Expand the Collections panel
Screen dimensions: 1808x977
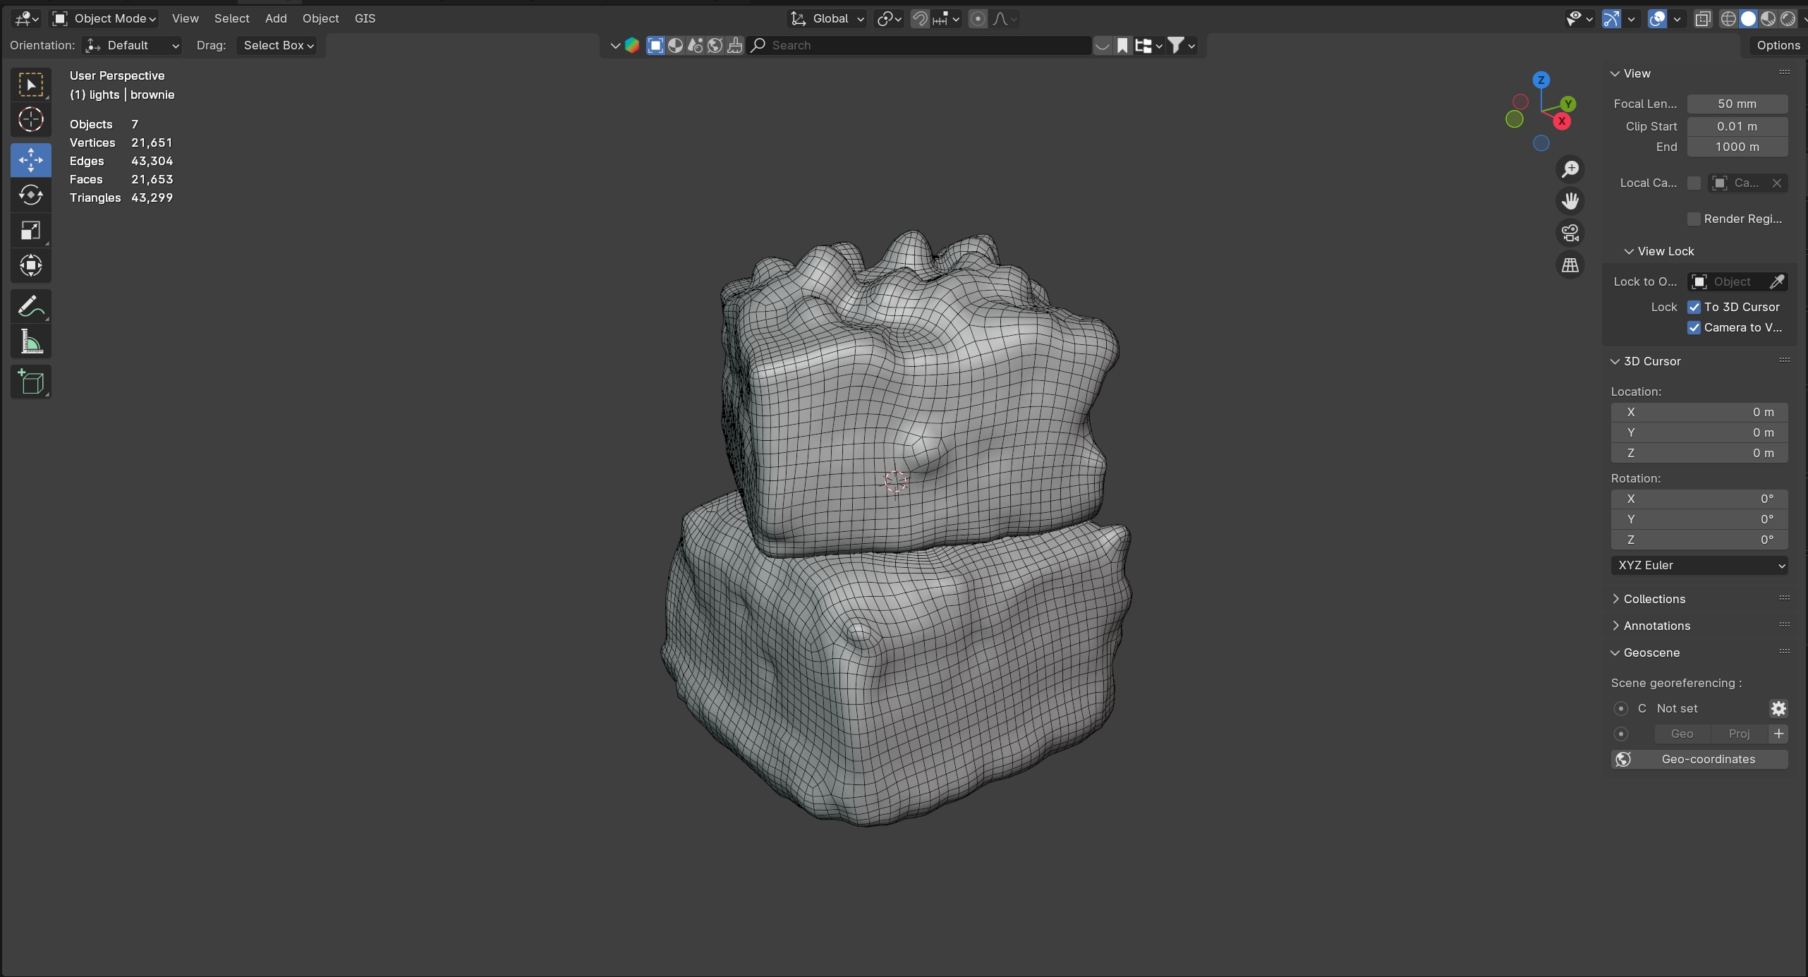pos(1654,599)
